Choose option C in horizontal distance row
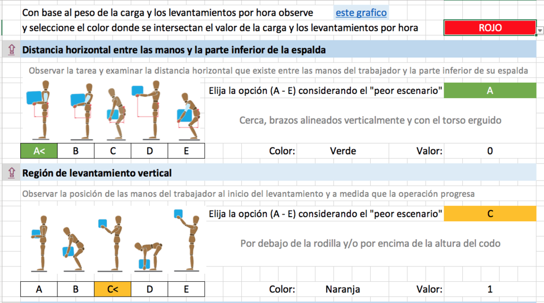This screenshot has width=544, height=303. point(113,151)
